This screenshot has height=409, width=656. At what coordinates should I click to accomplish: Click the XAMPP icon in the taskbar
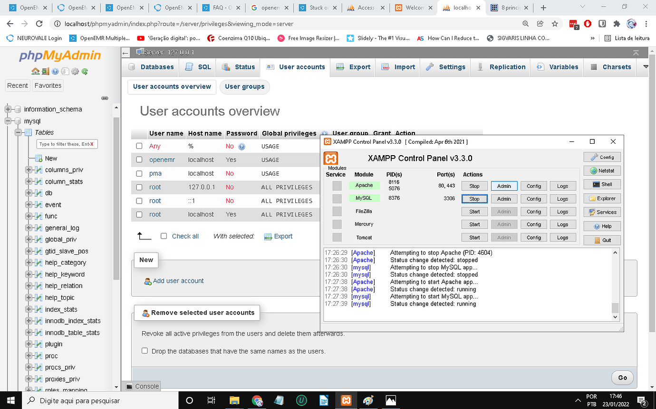coord(346,400)
